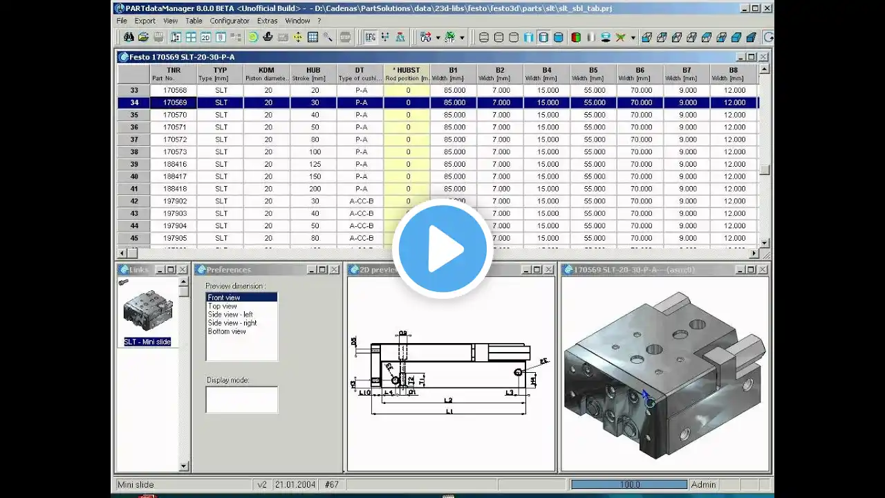Select Bottom view in preview list

(227, 331)
